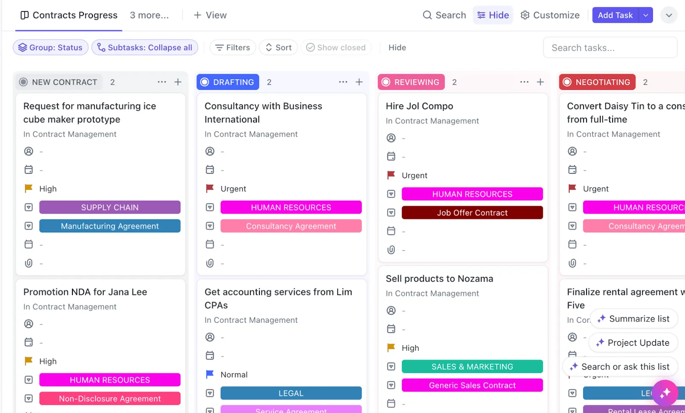Focus the Search tasks field
The height and width of the screenshot is (413, 685).
click(x=610, y=48)
